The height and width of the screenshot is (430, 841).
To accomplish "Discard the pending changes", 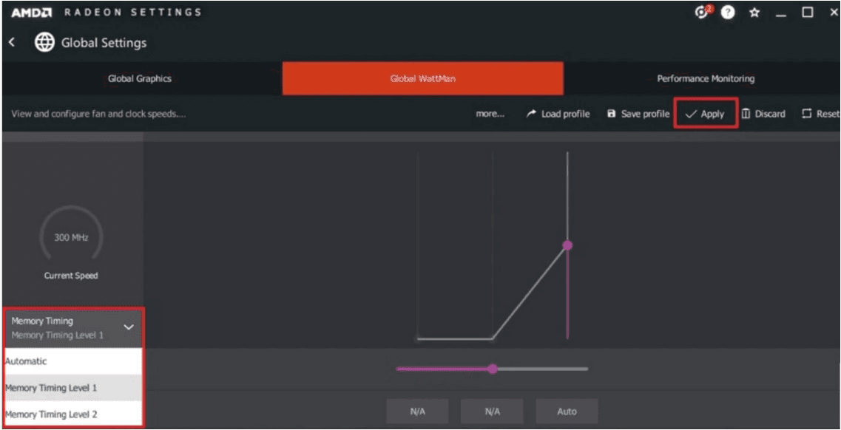I will tap(764, 114).
